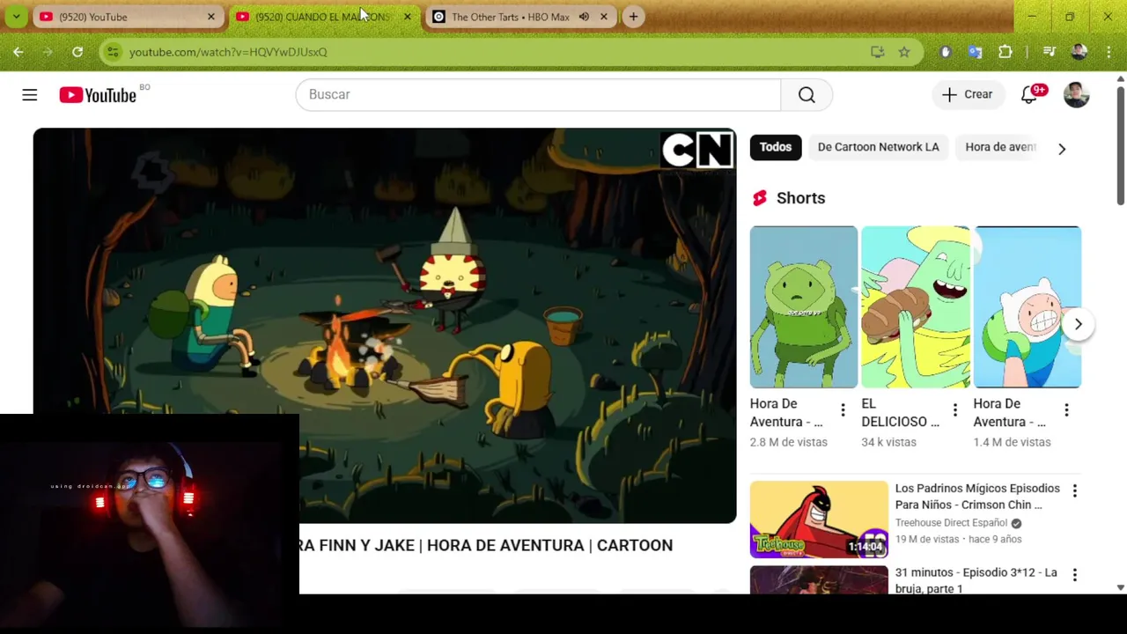Click the 34 k vistas text
This screenshot has width=1127, height=634.
pos(888,442)
